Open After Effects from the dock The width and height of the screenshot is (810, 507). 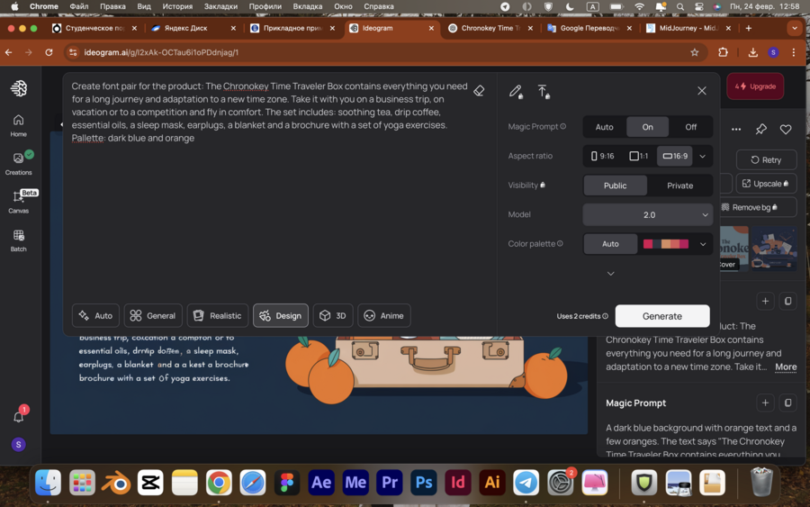[321, 482]
